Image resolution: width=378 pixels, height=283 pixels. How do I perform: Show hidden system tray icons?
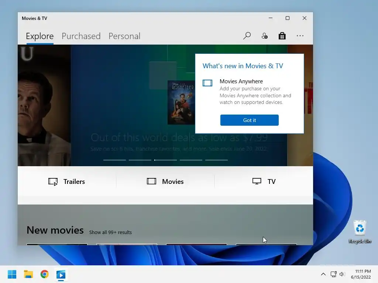point(323,274)
